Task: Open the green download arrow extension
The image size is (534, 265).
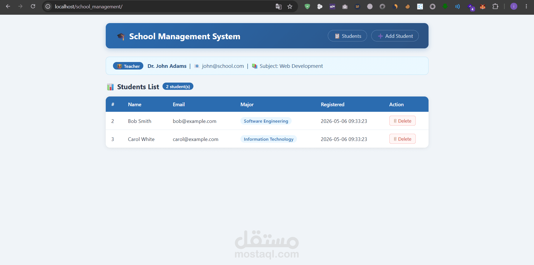Action: click(445, 6)
